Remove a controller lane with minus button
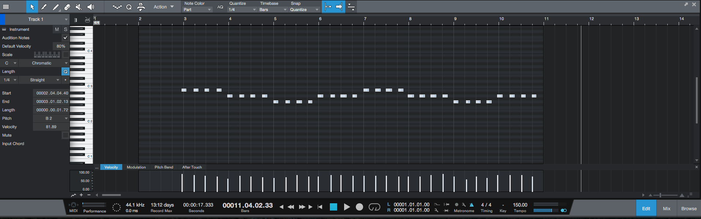701x219 pixels. click(89, 195)
